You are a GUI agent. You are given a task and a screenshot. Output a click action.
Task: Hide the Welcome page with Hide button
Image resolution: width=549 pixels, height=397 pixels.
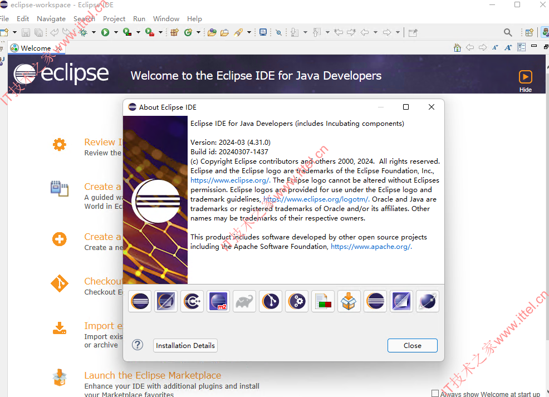[x=525, y=81]
